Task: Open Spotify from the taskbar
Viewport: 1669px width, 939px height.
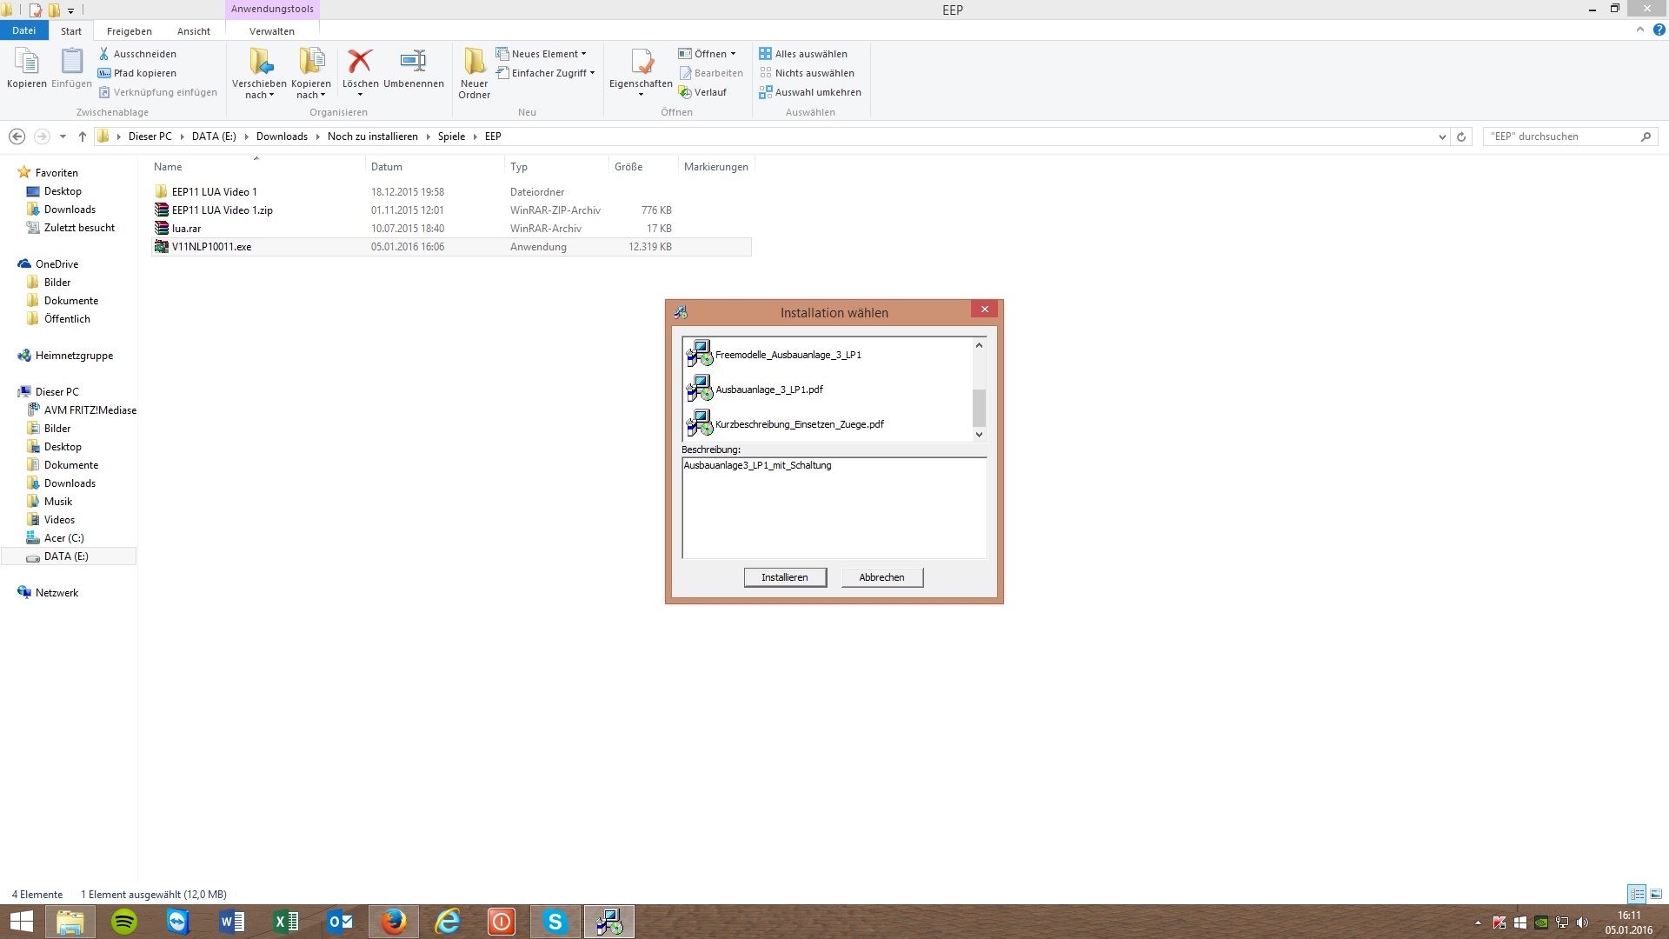Action: coord(124,922)
